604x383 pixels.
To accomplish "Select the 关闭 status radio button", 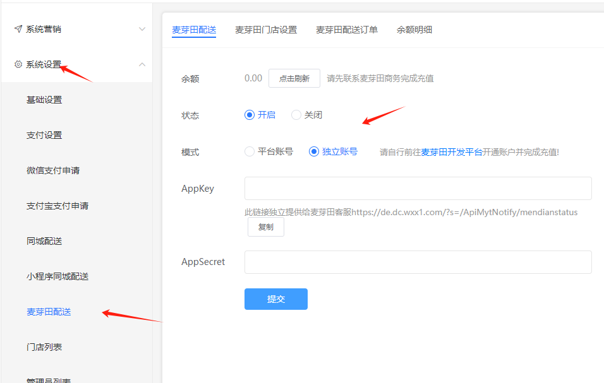I will [296, 115].
